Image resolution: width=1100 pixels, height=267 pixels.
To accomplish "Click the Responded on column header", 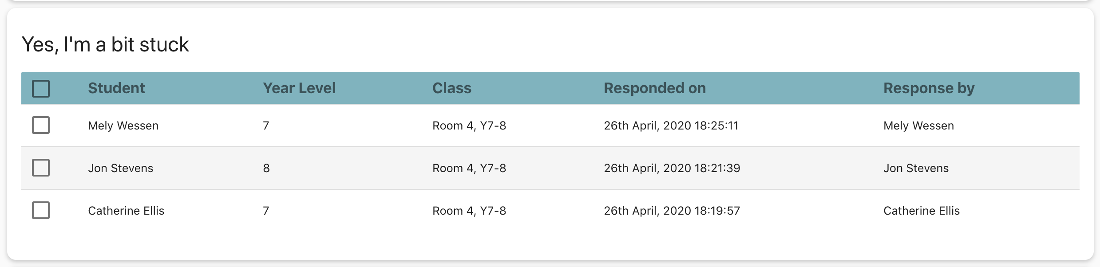I will point(654,88).
